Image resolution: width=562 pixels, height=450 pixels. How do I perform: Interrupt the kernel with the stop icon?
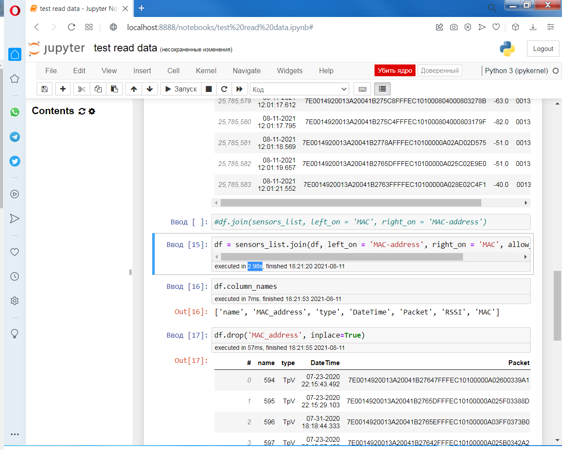click(x=209, y=89)
